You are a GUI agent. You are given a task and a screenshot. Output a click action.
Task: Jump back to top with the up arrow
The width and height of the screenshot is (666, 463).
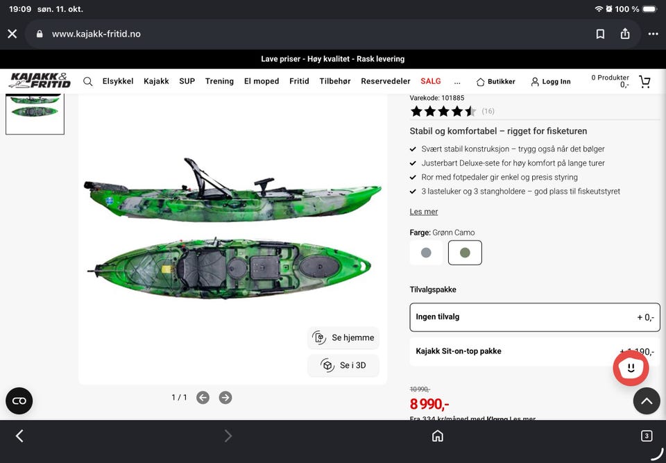647,401
